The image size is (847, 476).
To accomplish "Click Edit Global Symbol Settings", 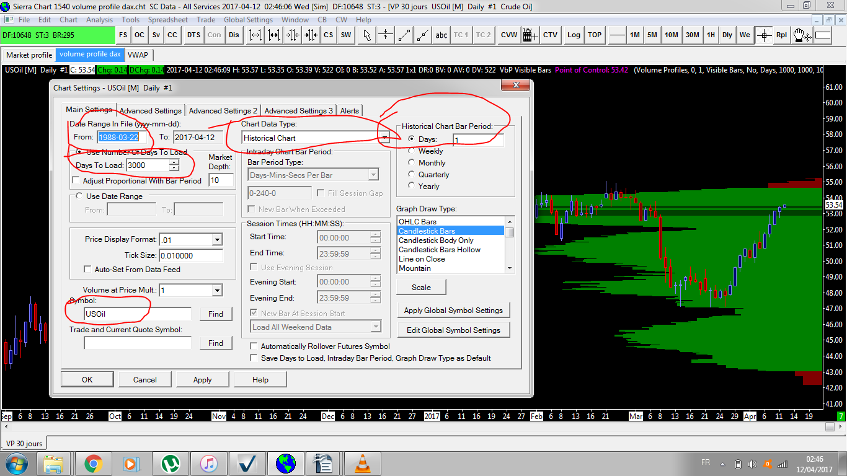I will (453, 330).
